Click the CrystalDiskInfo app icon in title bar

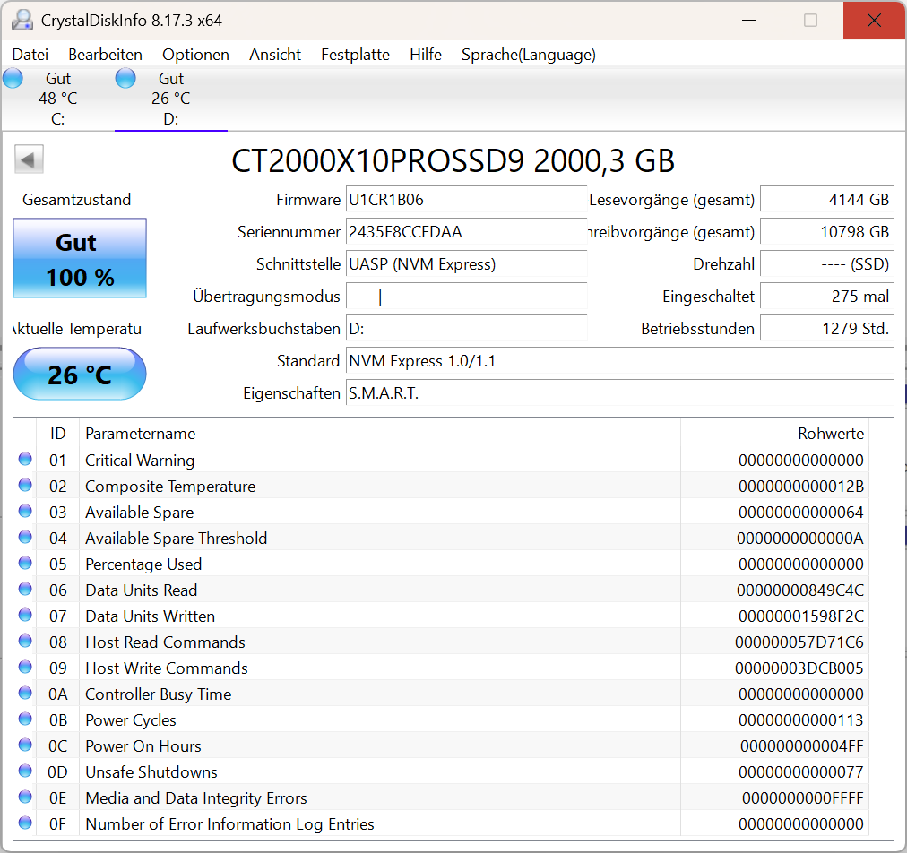coord(22,21)
